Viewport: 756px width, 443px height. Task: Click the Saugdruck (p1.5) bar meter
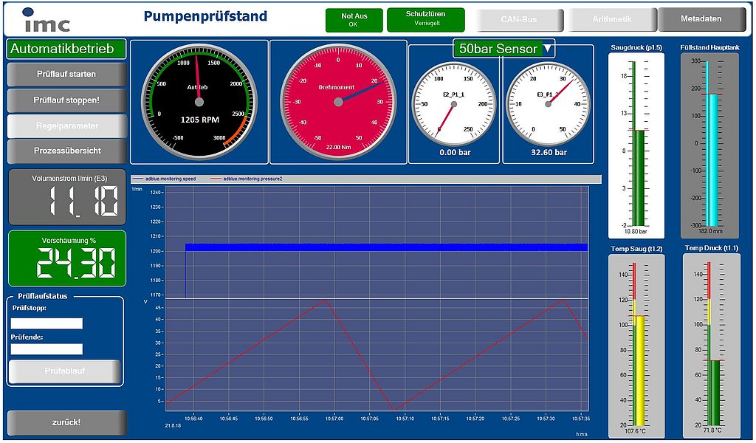point(637,140)
